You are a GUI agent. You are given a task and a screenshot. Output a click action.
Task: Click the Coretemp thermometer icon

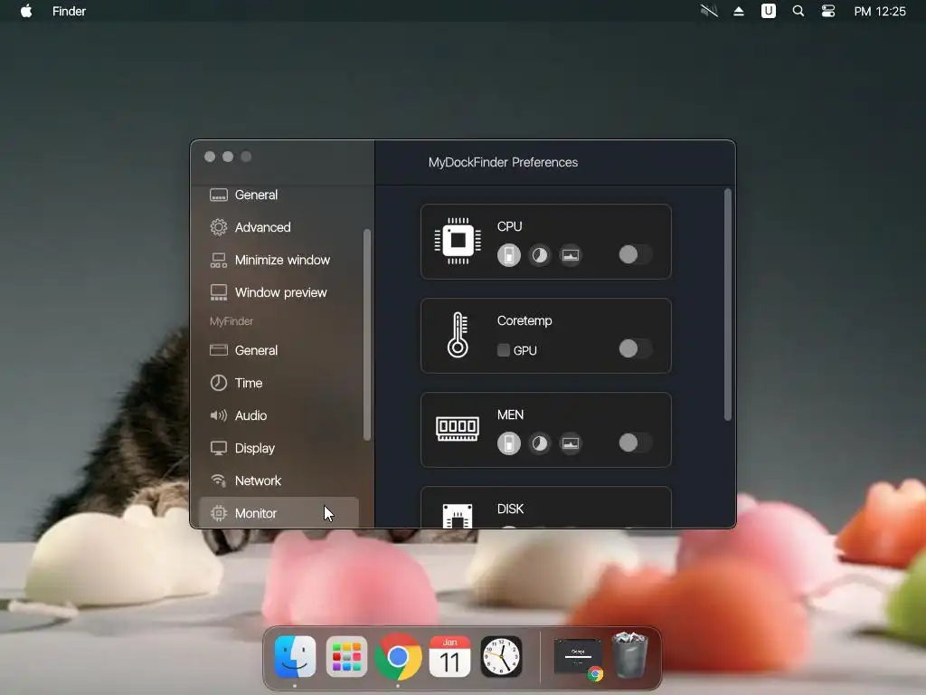coord(458,335)
